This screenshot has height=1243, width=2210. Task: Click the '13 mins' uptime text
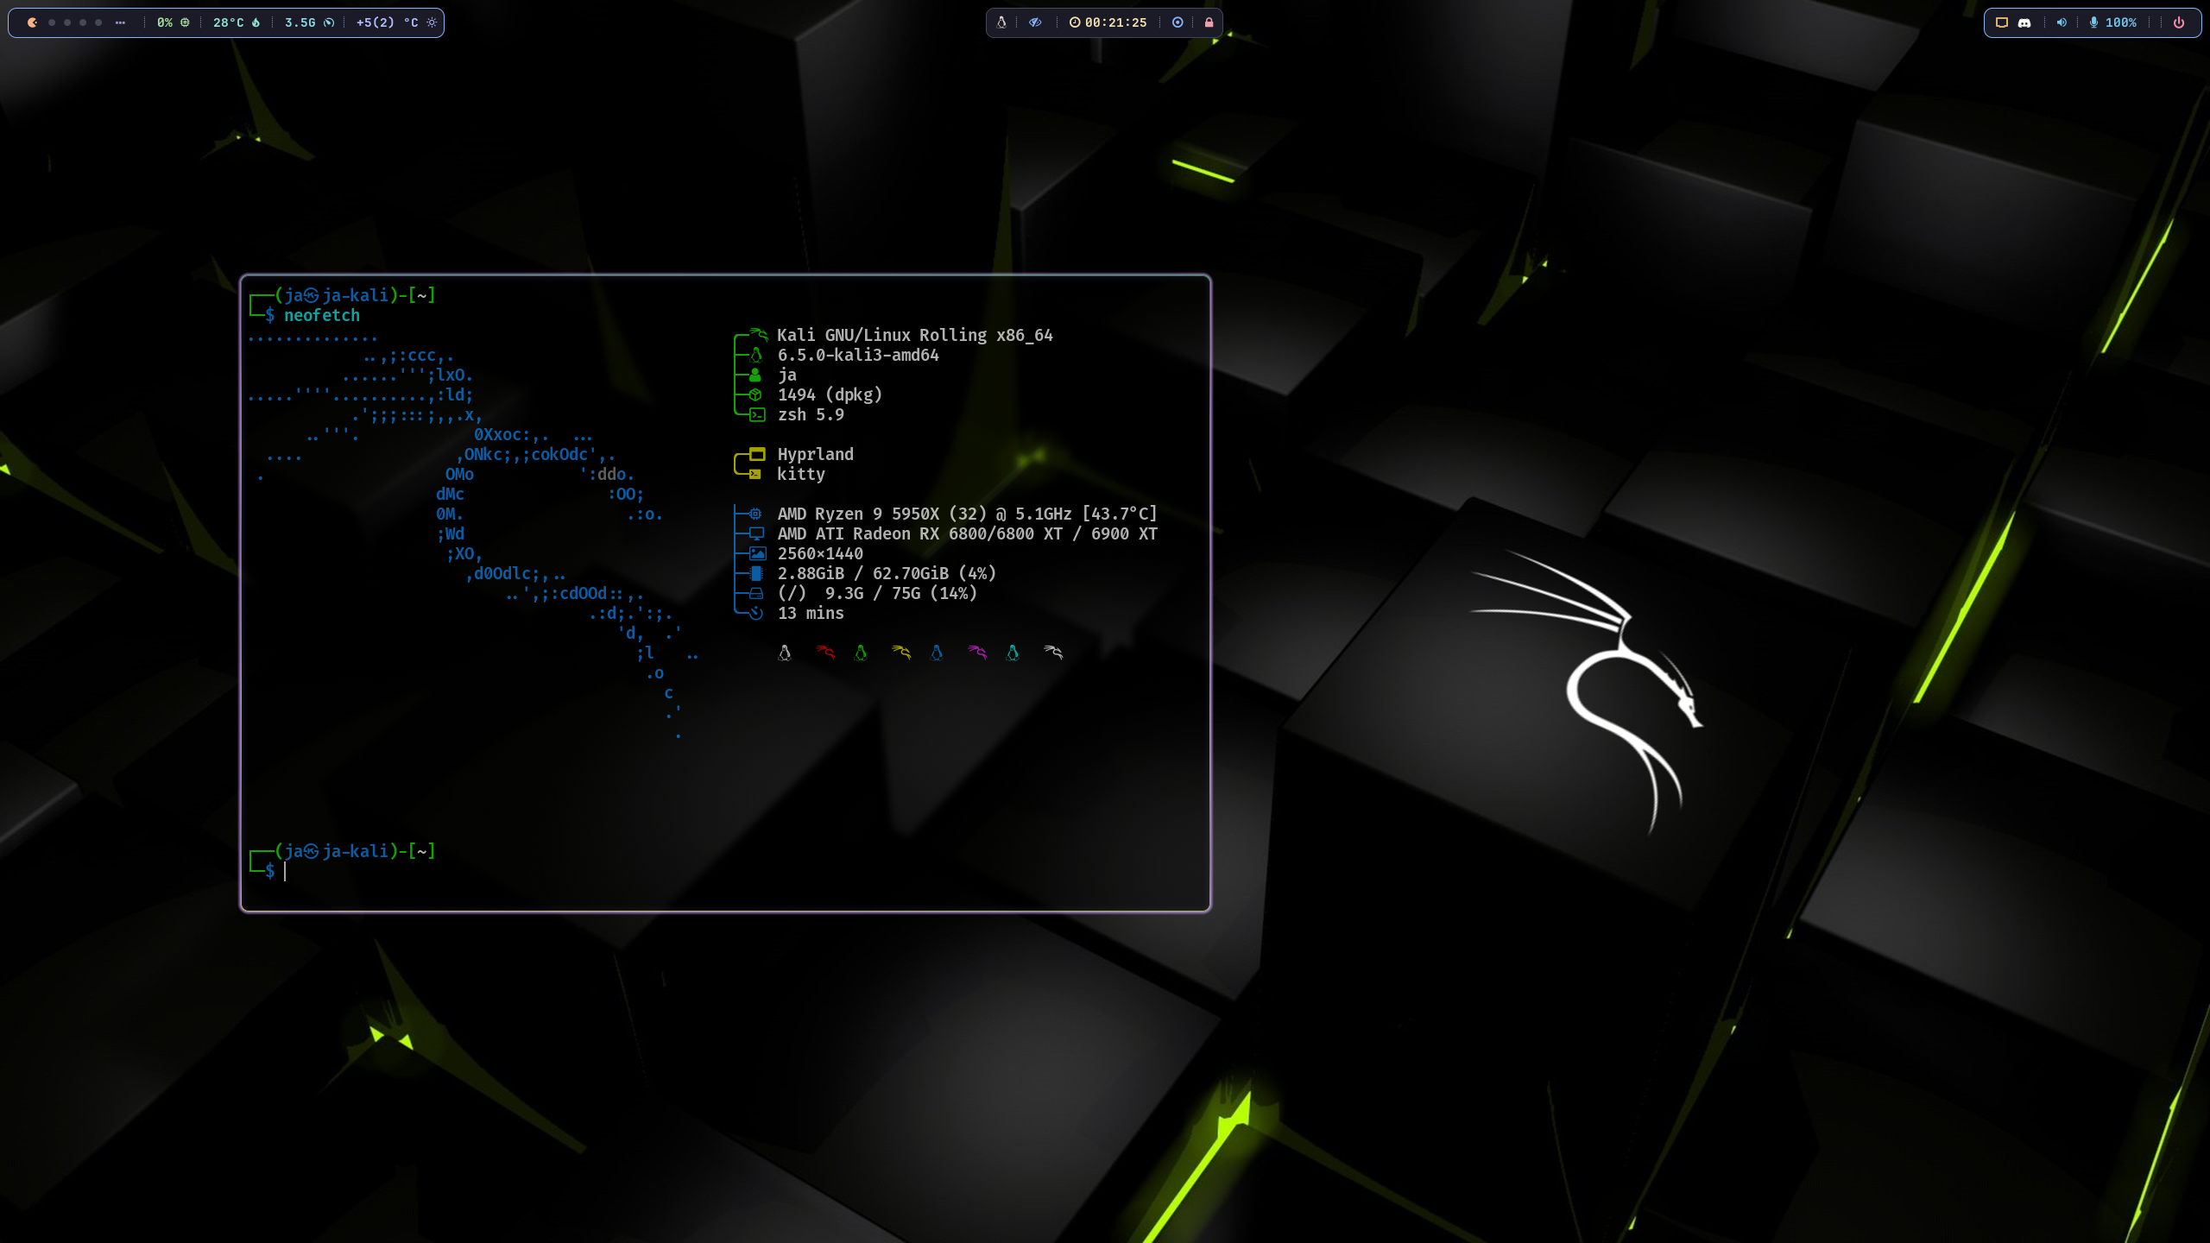811,613
